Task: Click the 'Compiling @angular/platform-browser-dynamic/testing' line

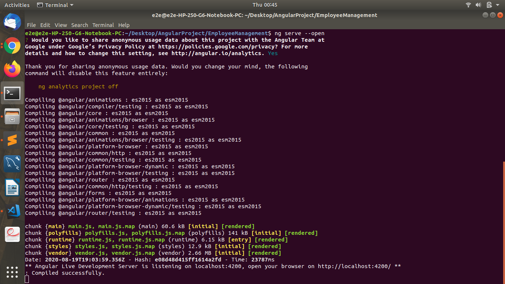Action: [x=143, y=206]
